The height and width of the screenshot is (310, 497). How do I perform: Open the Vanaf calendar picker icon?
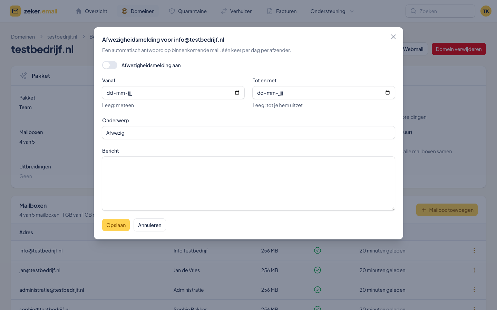(x=237, y=93)
